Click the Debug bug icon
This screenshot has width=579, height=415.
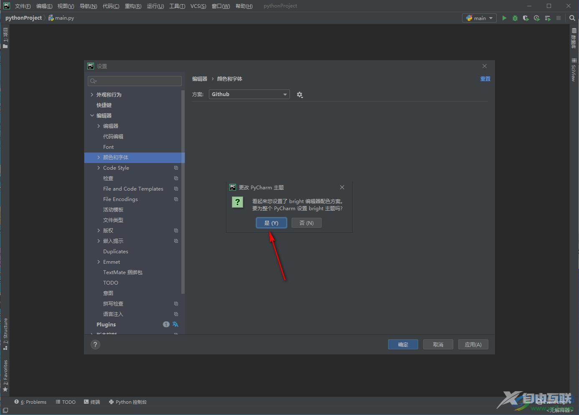pyautogui.click(x=515, y=18)
